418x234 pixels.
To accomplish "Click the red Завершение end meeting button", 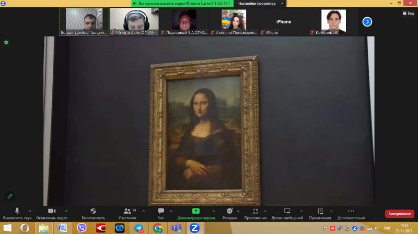I will (x=399, y=214).
